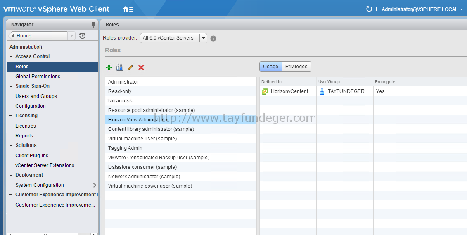Open Reports item
467x235 pixels.
tap(24, 135)
